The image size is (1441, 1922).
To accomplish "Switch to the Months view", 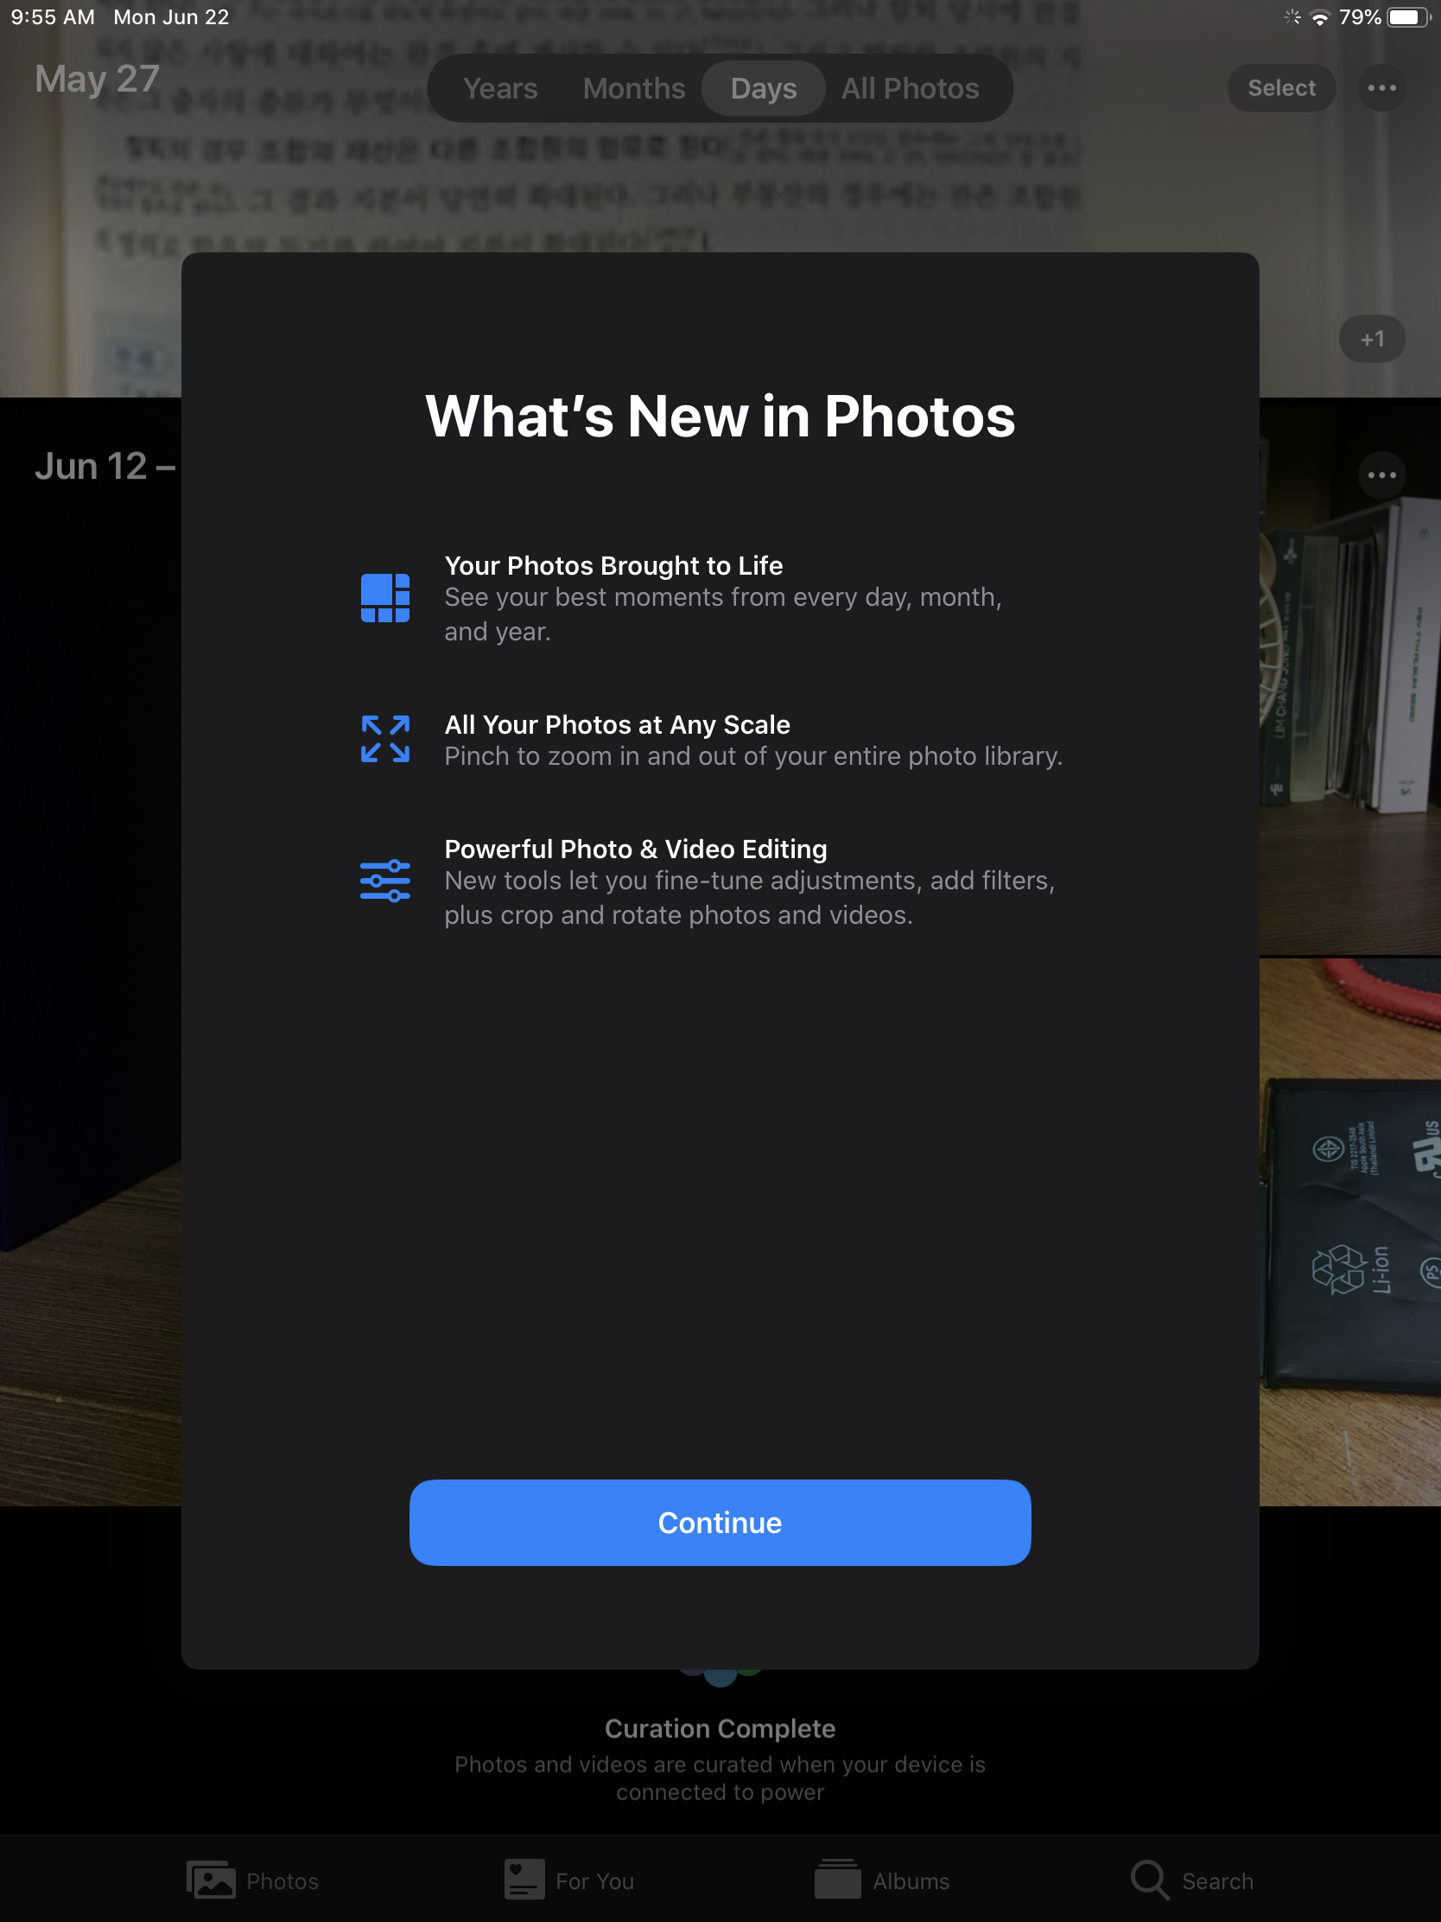I will click(x=634, y=88).
